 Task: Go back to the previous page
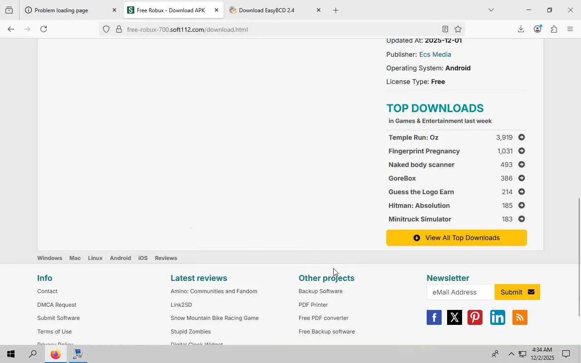click(11, 29)
